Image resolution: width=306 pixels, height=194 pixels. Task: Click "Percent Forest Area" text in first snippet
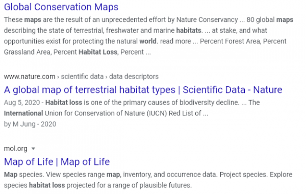230,41
